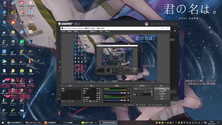Select the Among Us desktop icon
This screenshot has height=125, width=222.
pyautogui.click(x=31, y=52)
